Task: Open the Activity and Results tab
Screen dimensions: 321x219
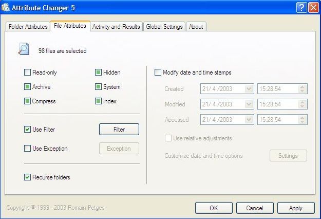Action: pos(116,27)
